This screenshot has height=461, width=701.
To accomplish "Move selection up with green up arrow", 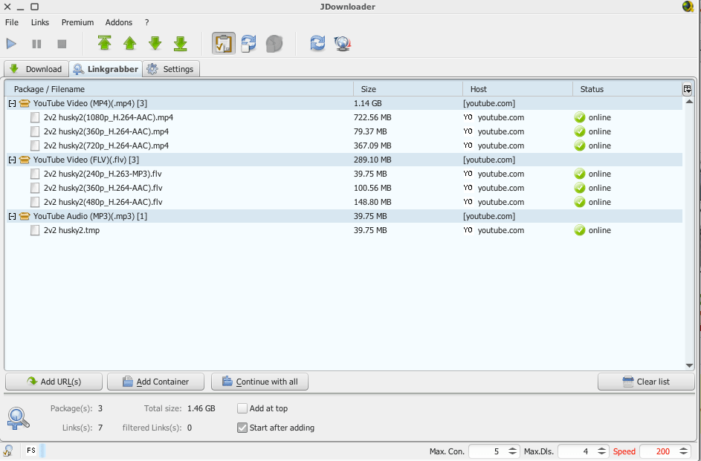I will pyautogui.click(x=129, y=43).
